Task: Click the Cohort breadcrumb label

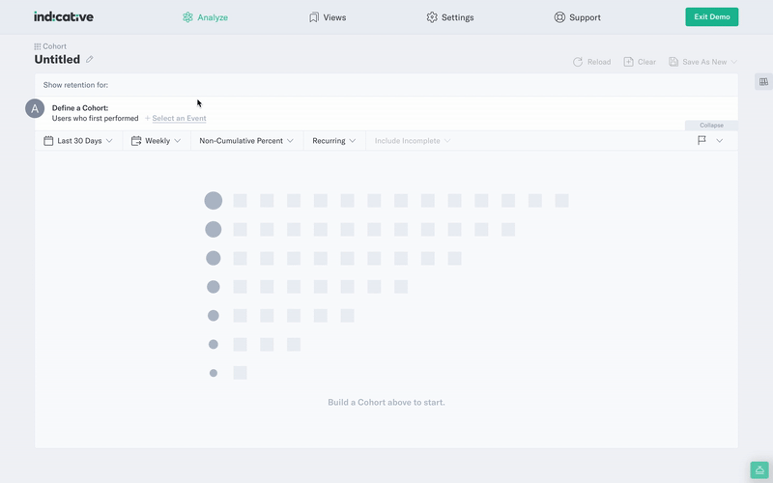Action: pos(55,46)
